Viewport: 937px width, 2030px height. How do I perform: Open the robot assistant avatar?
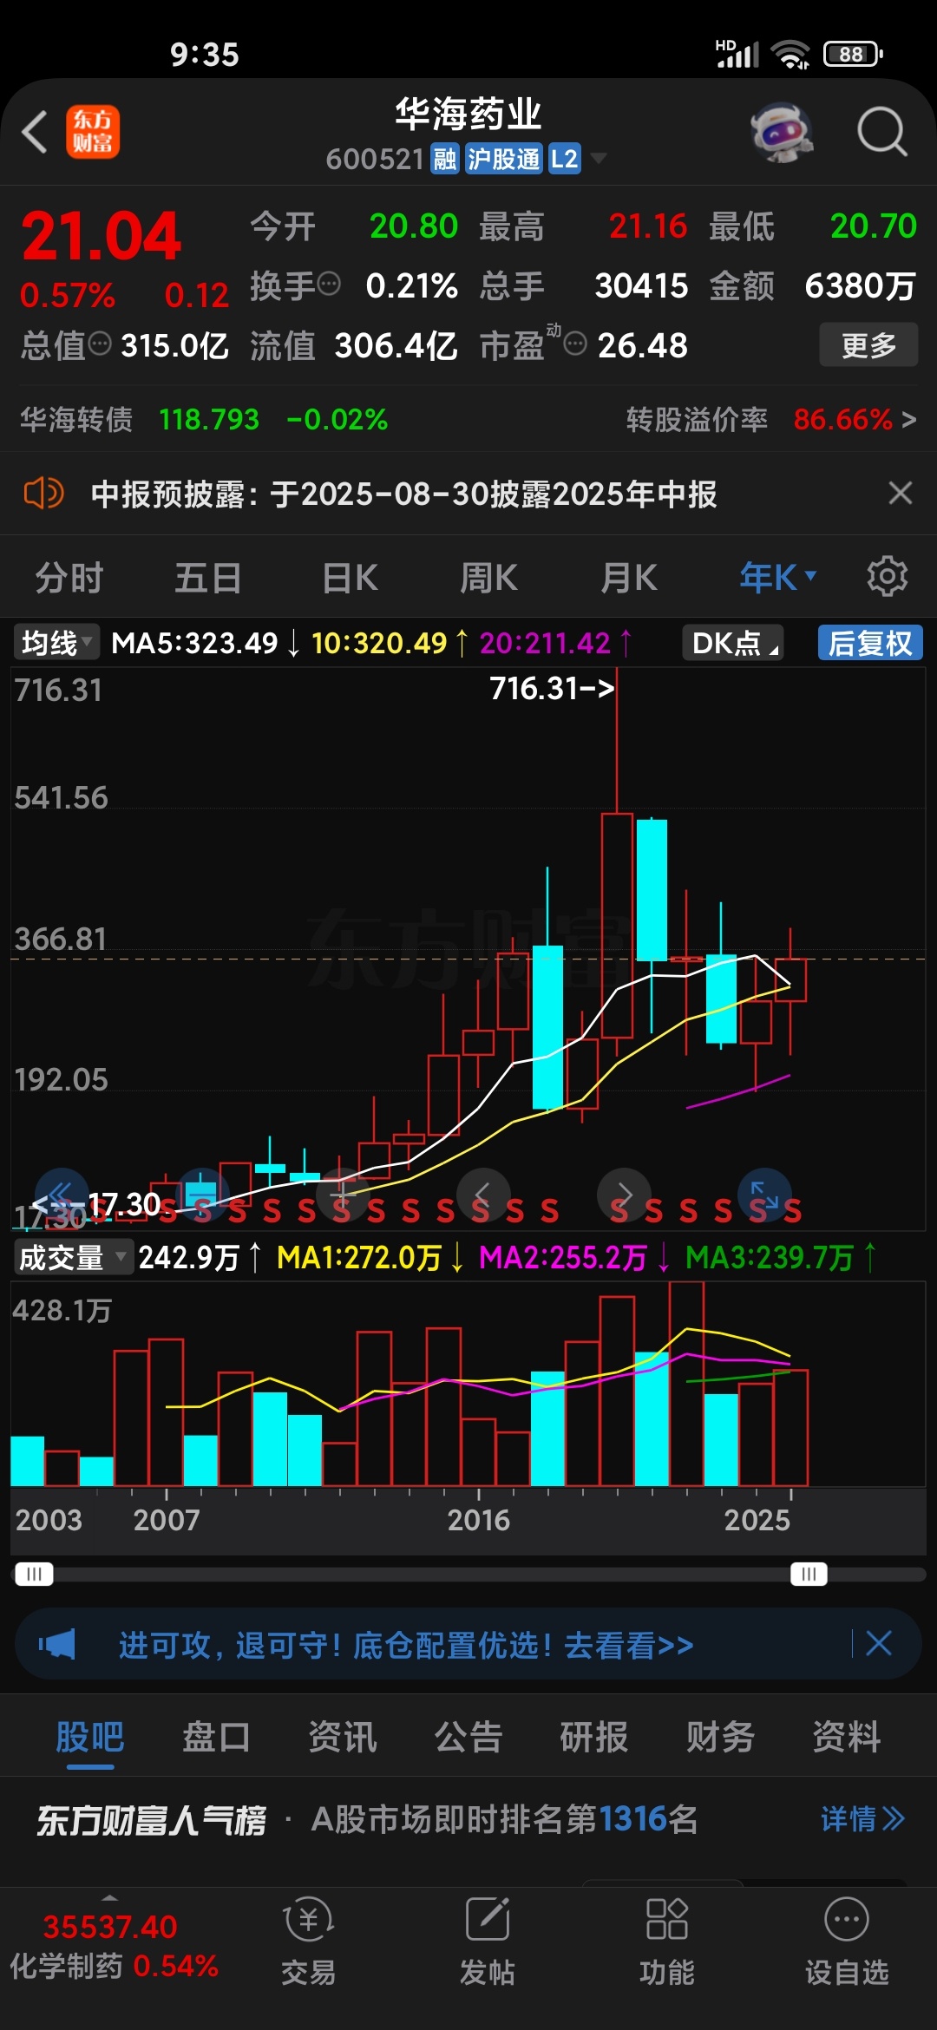782,132
